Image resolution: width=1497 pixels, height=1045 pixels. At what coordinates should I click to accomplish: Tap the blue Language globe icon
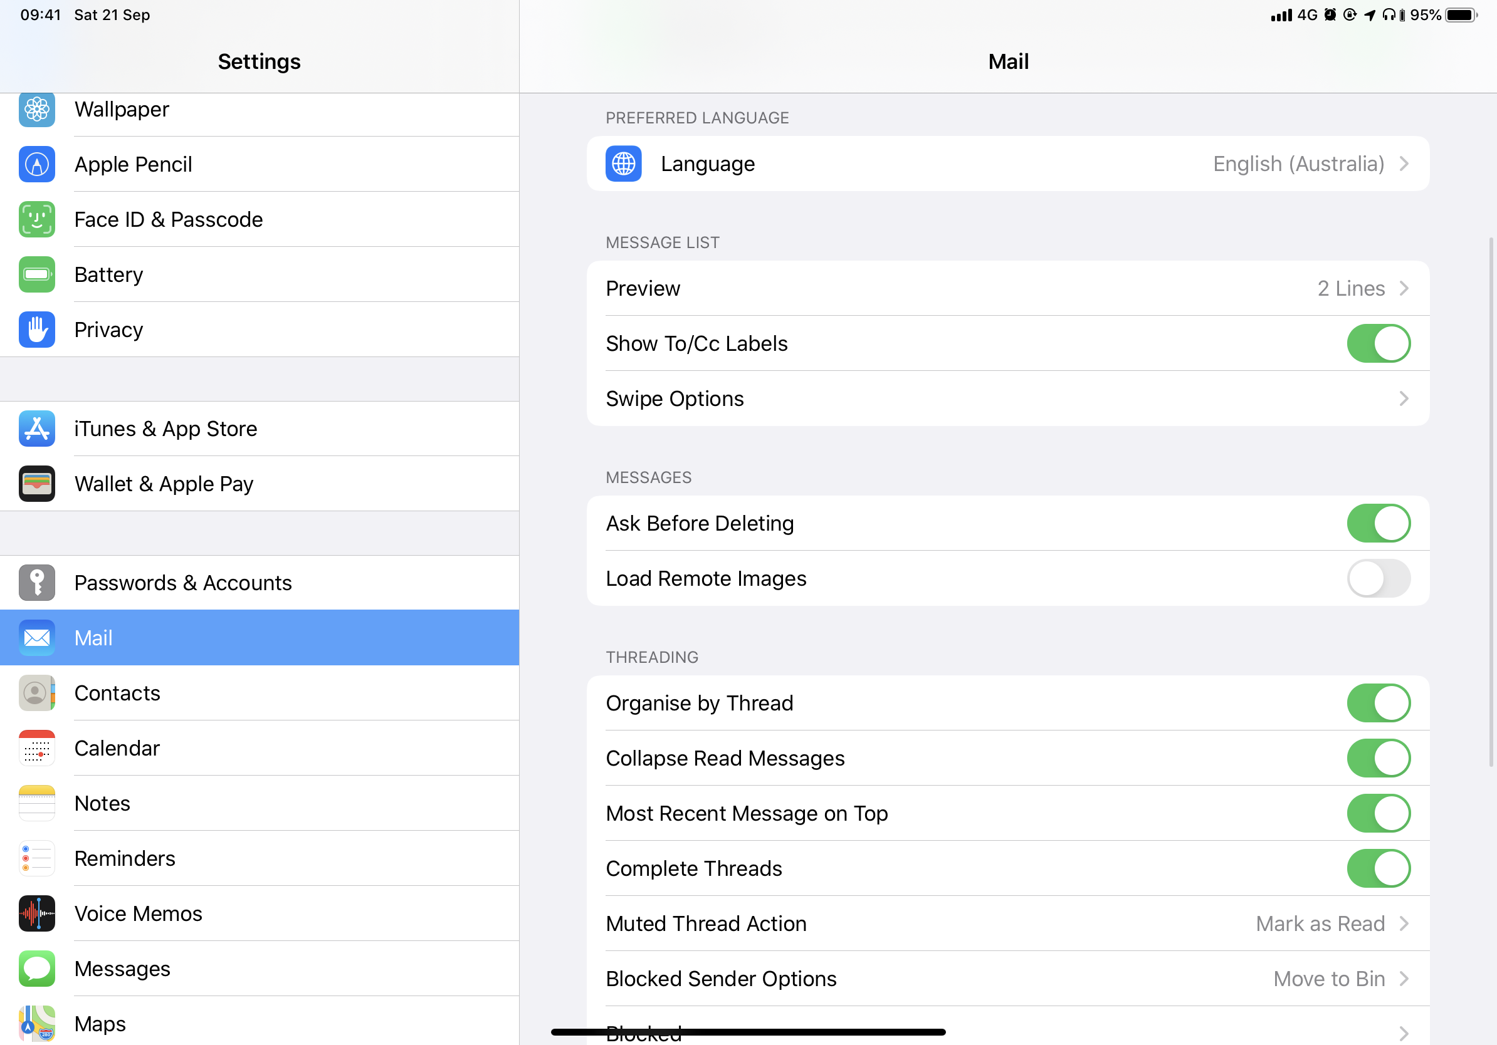(623, 164)
